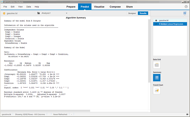The height and width of the screenshot is (117, 190).
Task: Click the Algorithm Summary heading
Action: pos(76,18)
